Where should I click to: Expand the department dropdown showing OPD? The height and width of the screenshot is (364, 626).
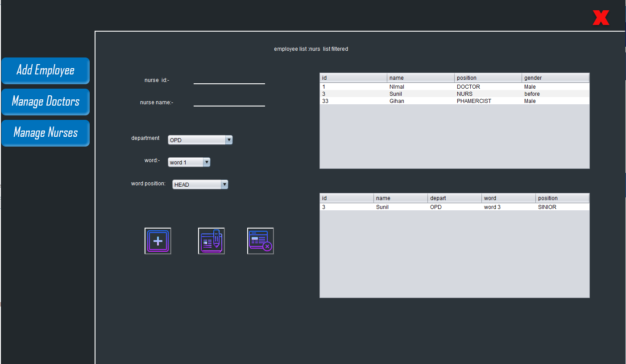coord(200,140)
